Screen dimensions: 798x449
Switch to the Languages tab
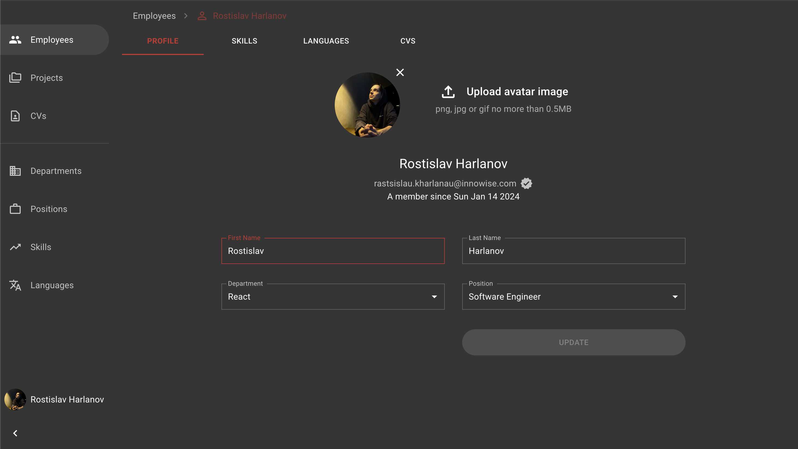tap(326, 41)
